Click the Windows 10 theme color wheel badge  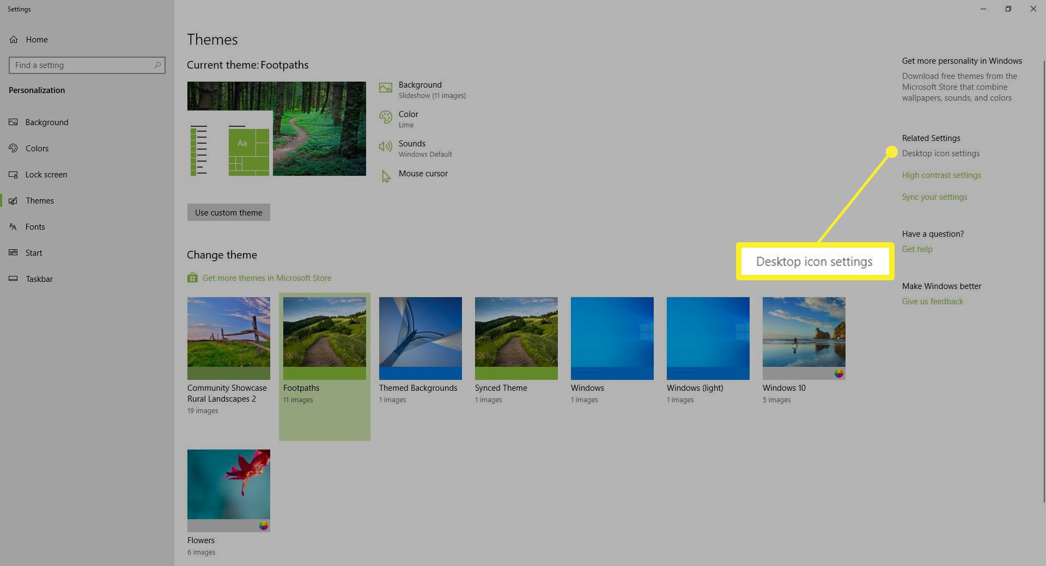click(839, 373)
